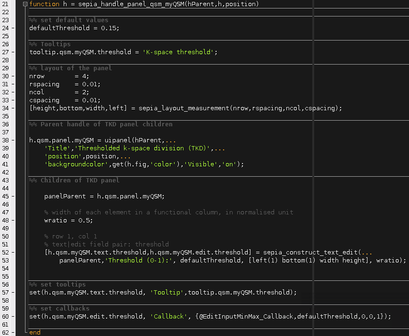Click 'wratio = 0.5;' on line 48
The image size is (409, 336).
click(x=68, y=221)
